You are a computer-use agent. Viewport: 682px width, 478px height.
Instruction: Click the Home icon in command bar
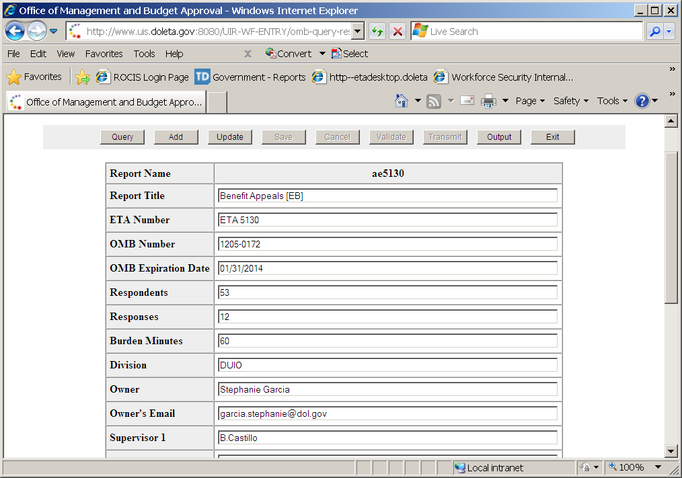(x=402, y=101)
